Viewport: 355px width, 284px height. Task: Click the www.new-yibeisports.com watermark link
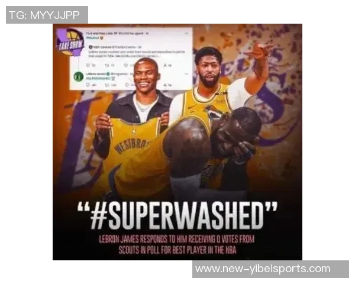(263, 269)
